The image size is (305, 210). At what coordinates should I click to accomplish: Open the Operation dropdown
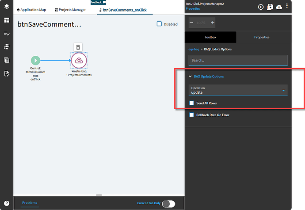(x=238, y=90)
